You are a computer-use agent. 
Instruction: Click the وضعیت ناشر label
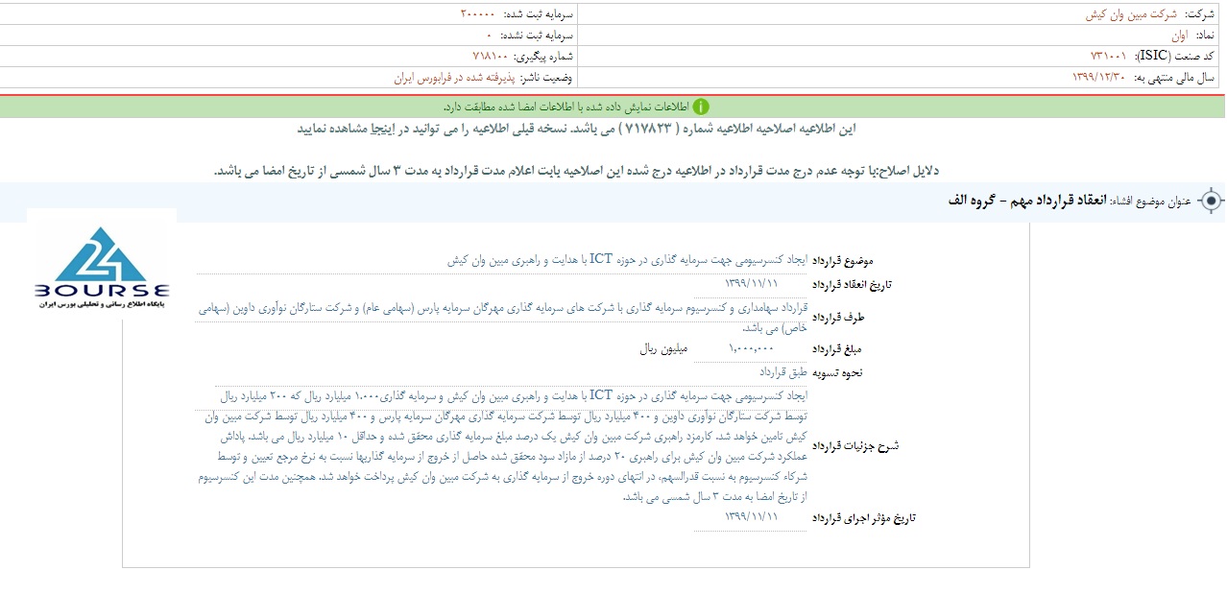pyautogui.click(x=548, y=77)
